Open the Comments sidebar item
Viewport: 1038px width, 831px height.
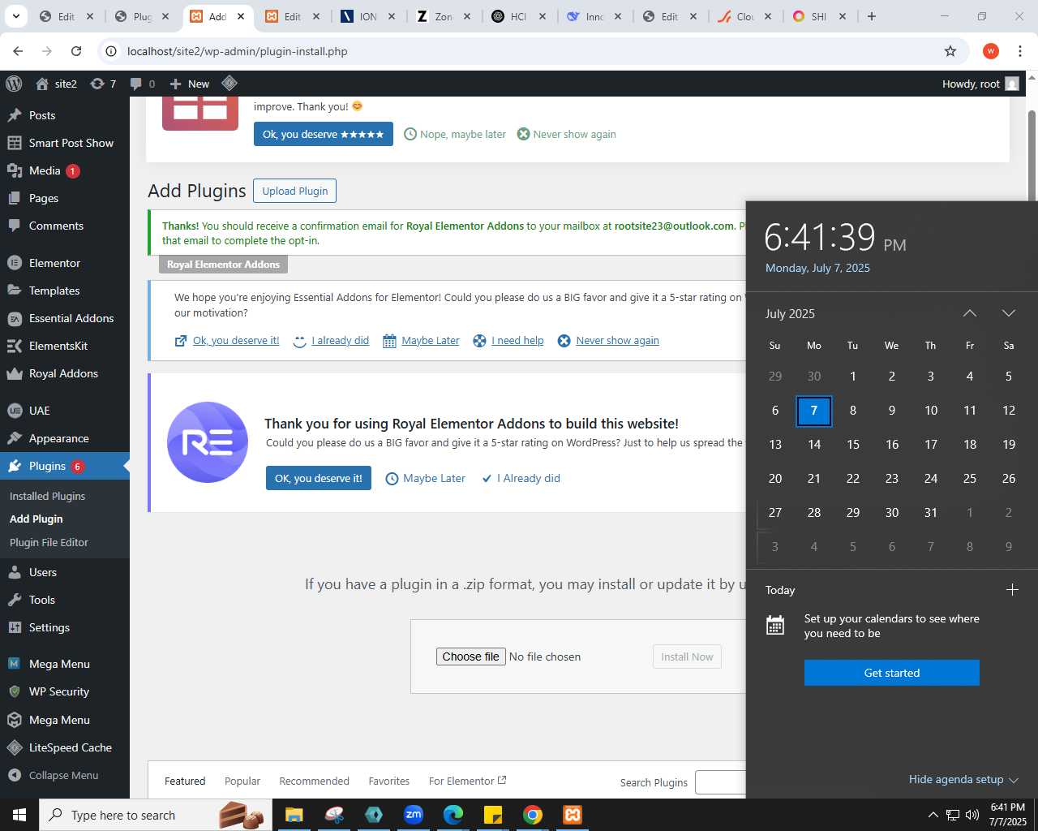[x=56, y=226]
